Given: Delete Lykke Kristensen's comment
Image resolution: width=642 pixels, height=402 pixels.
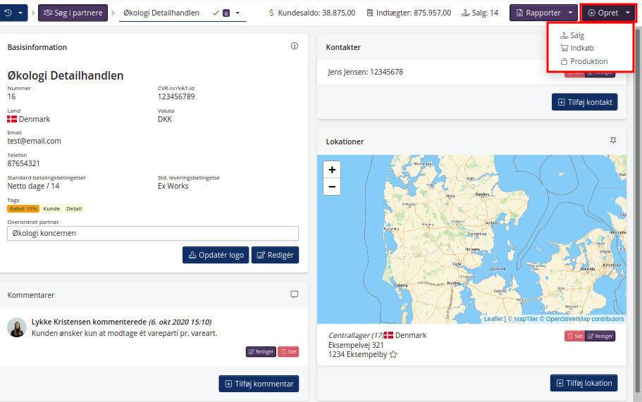Looking at the screenshot, I should click(288, 351).
